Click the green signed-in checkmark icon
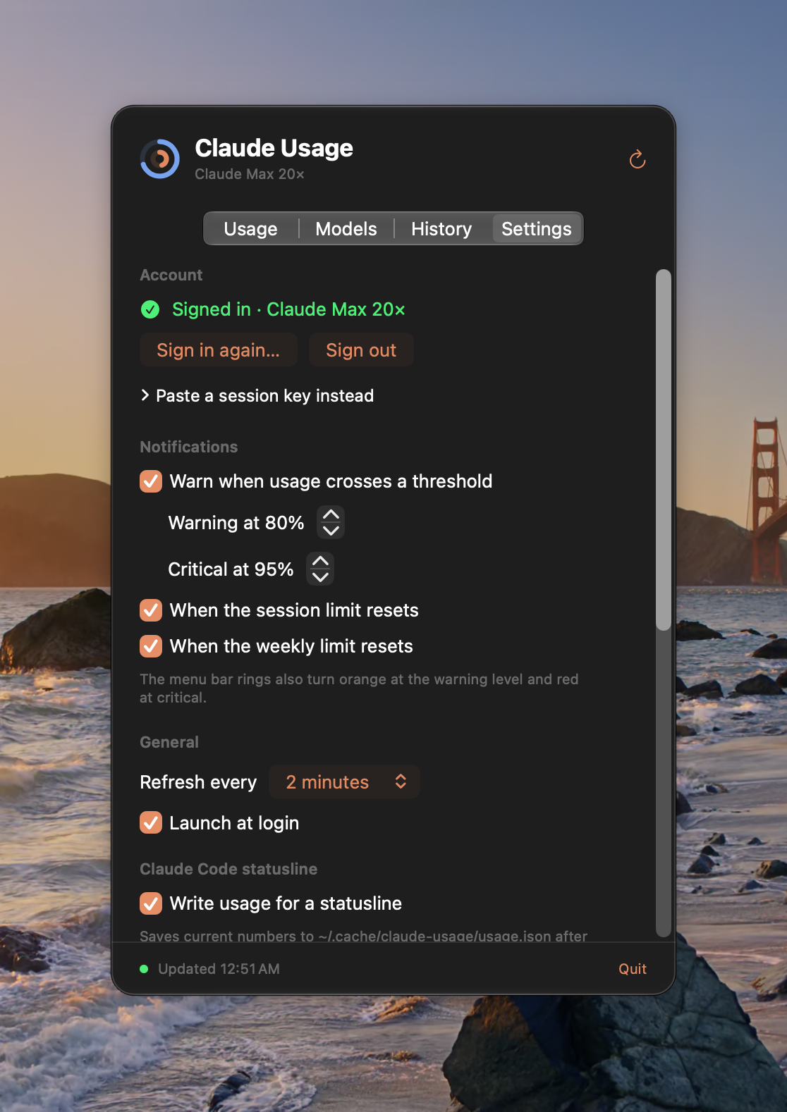The width and height of the screenshot is (787, 1112). tap(150, 309)
